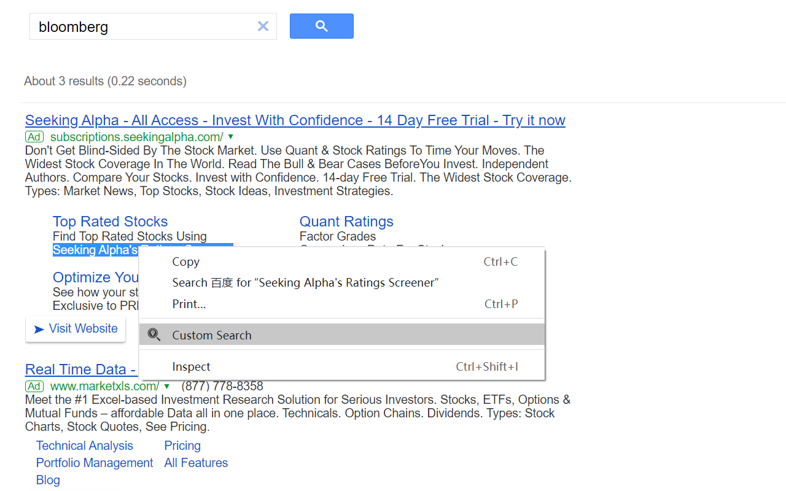The width and height of the screenshot is (786, 491).
Task: Click the Visit Website button
Action: (76, 329)
